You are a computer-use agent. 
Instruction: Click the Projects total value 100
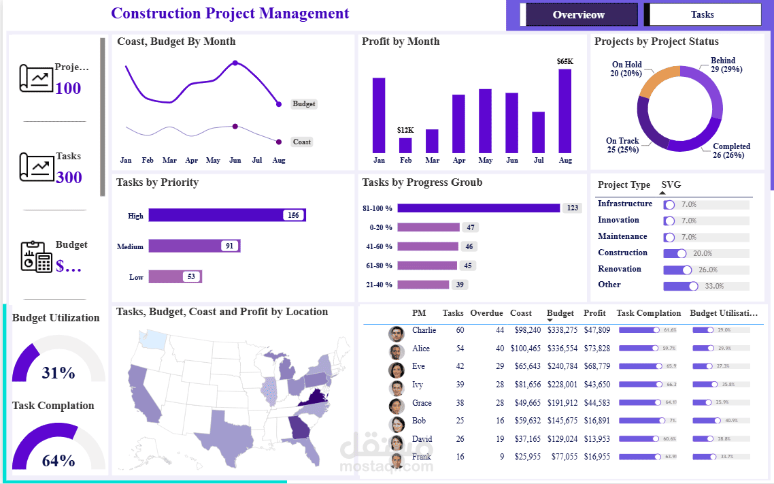pos(67,88)
